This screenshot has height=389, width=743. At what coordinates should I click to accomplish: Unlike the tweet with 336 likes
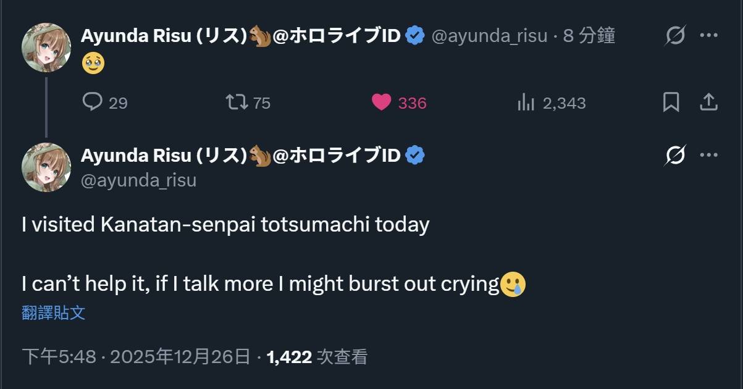[x=382, y=102]
